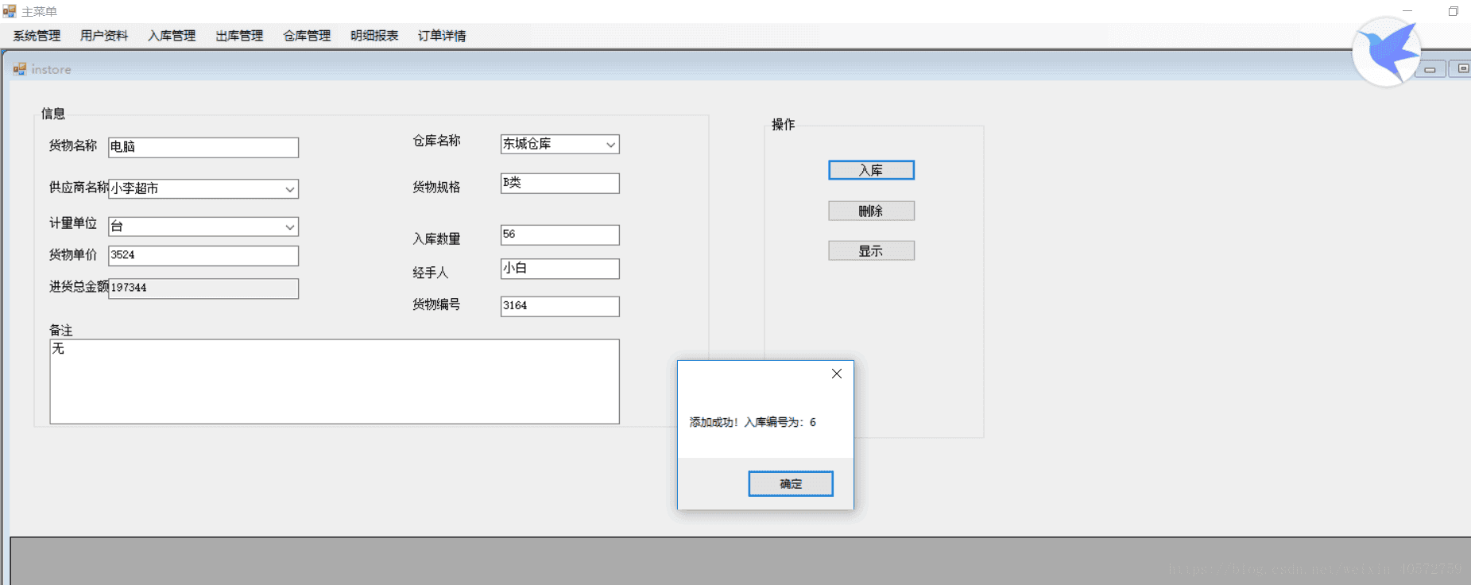Minimize the main 主菜单 window
This screenshot has height=585, width=1471.
coord(1407,11)
